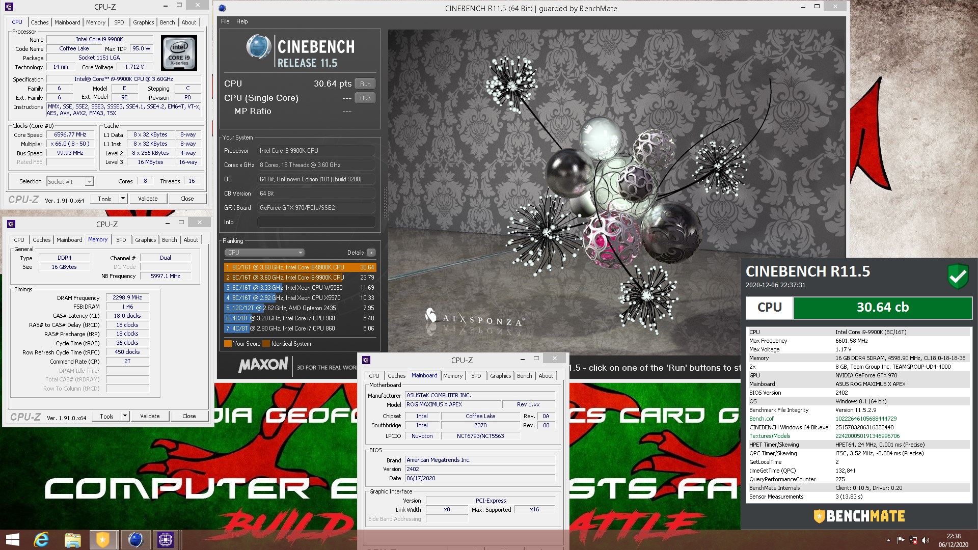The image size is (978, 550).
Task: Click the green 30.64 cb score bar
Action: (883, 308)
